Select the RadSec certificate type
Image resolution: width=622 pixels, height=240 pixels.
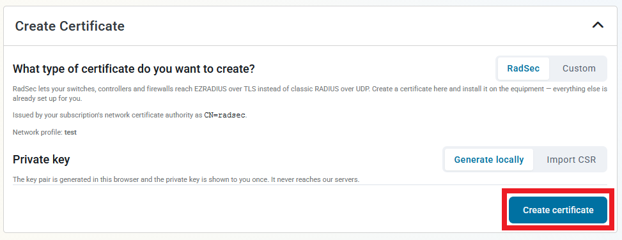(523, 68)
